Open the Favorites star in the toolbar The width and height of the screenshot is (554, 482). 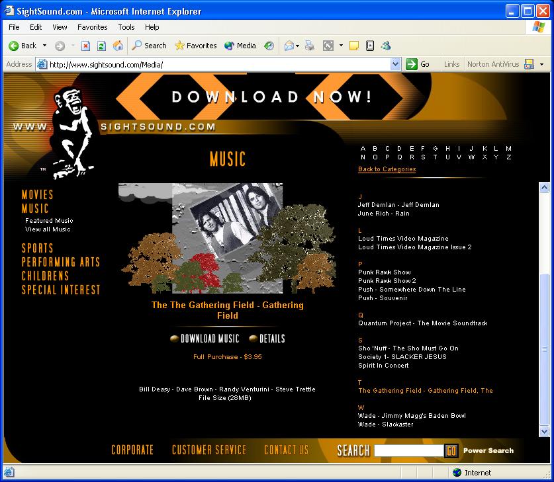(196, 46)
